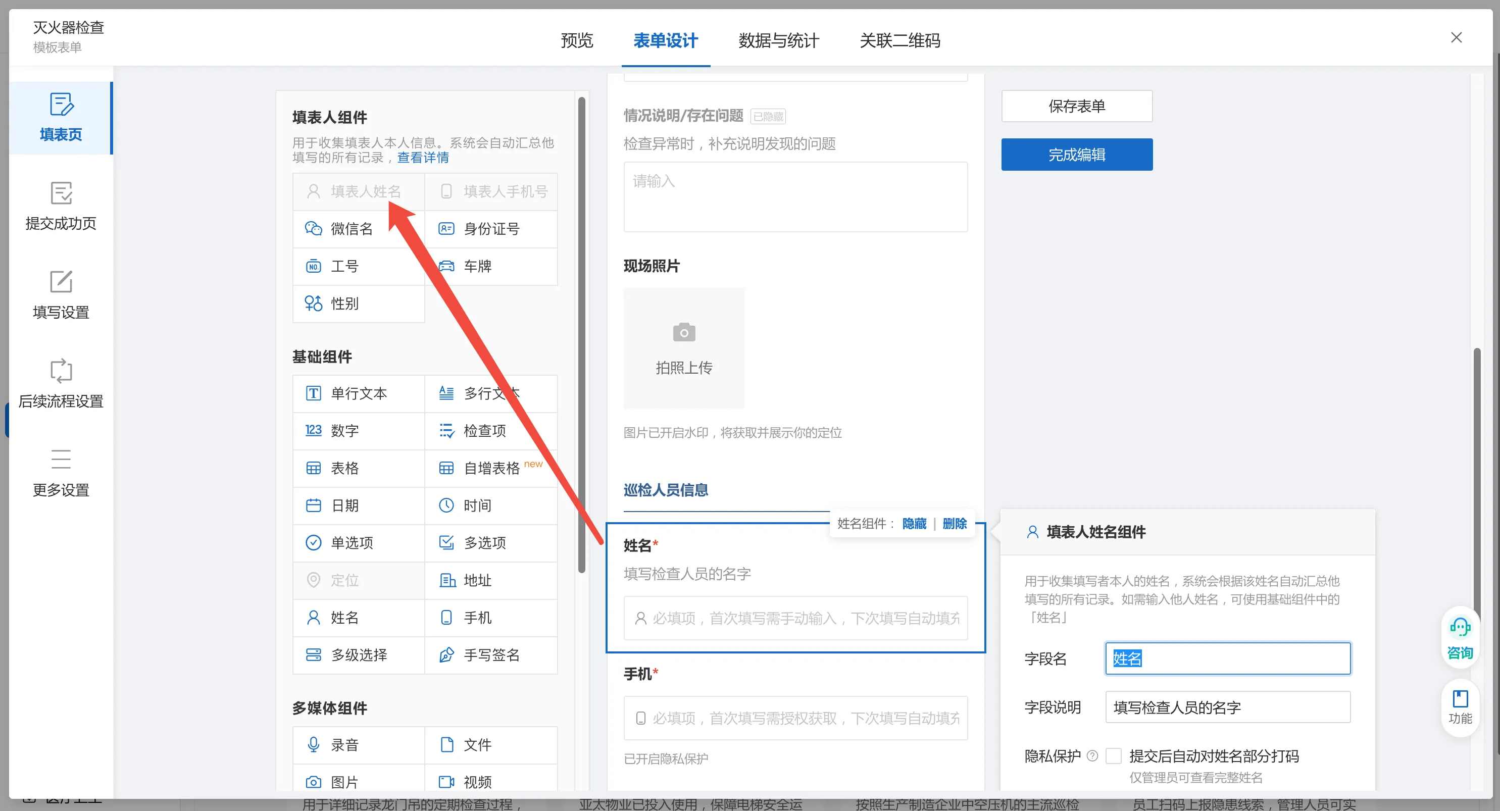Add the 单行文本 component
Image resolution: width=1500 pixels, height=811 pixels.
(359, 393)
